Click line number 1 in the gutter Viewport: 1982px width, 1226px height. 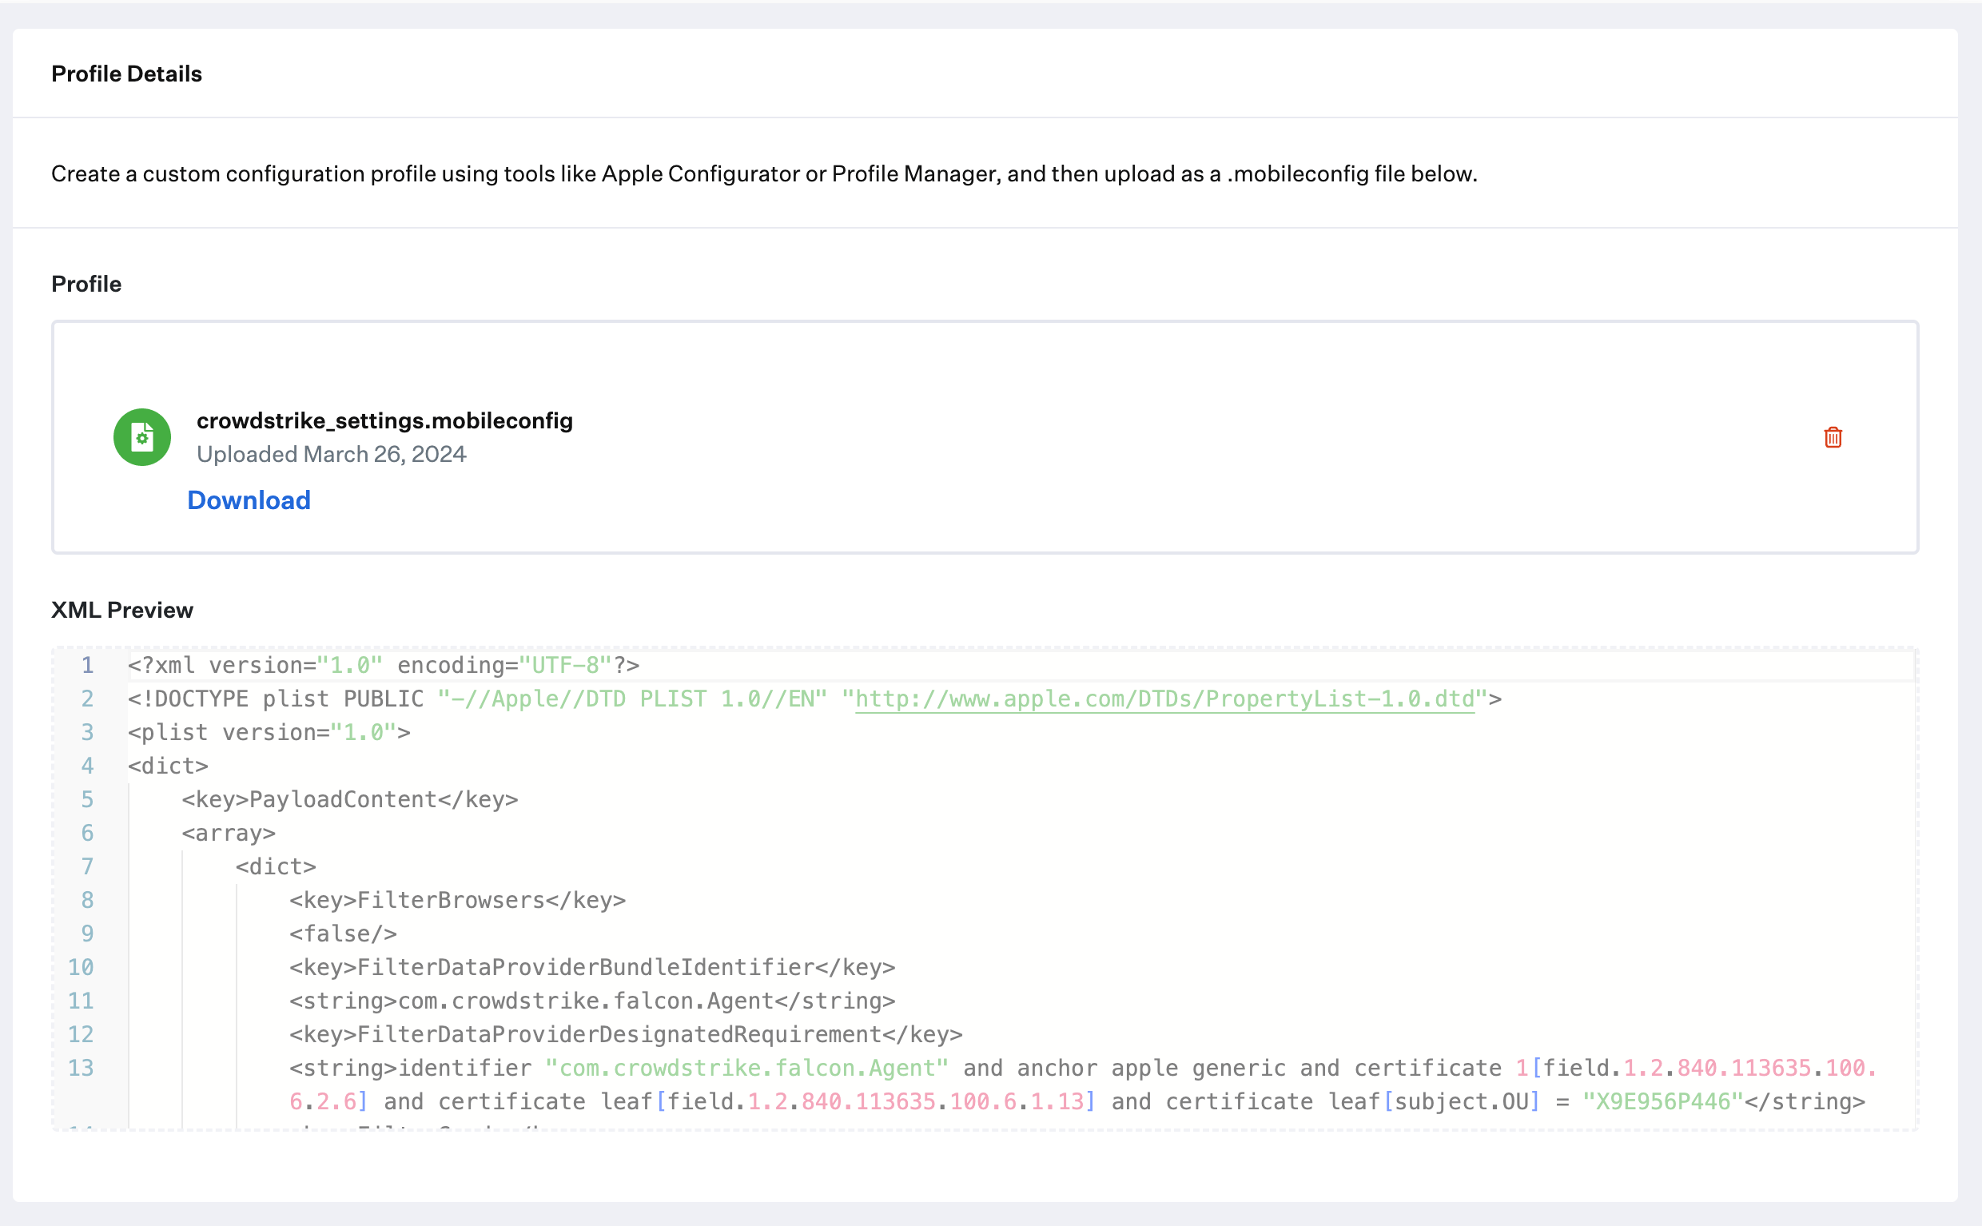87,666
